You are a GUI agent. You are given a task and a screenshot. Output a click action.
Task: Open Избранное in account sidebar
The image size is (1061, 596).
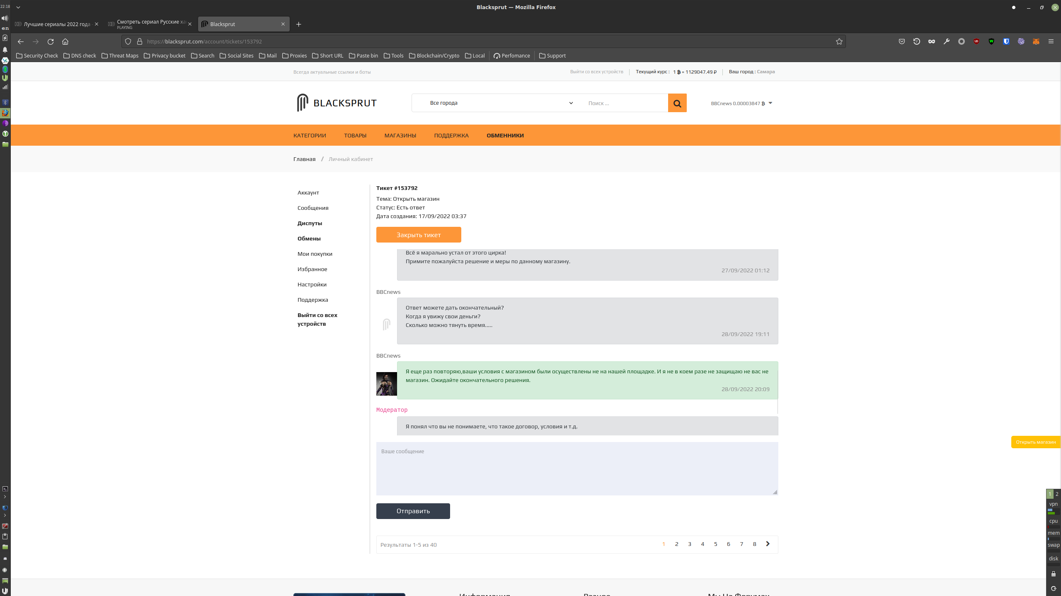coord(312,269)
